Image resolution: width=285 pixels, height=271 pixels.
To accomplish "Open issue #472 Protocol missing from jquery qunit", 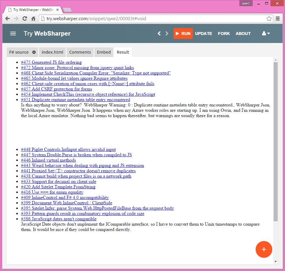I will click(77, 68).
